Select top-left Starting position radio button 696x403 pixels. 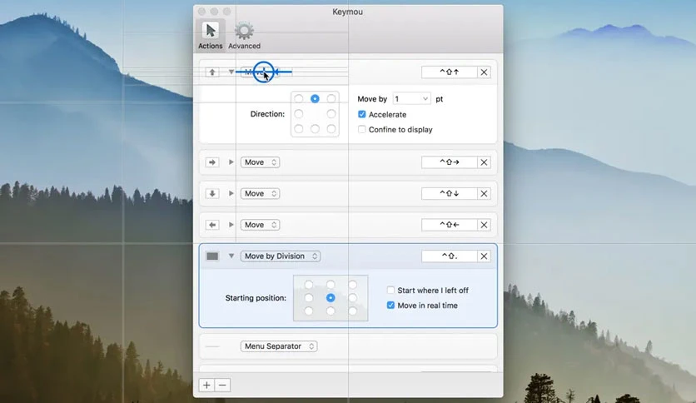click(x=309, y=285)
